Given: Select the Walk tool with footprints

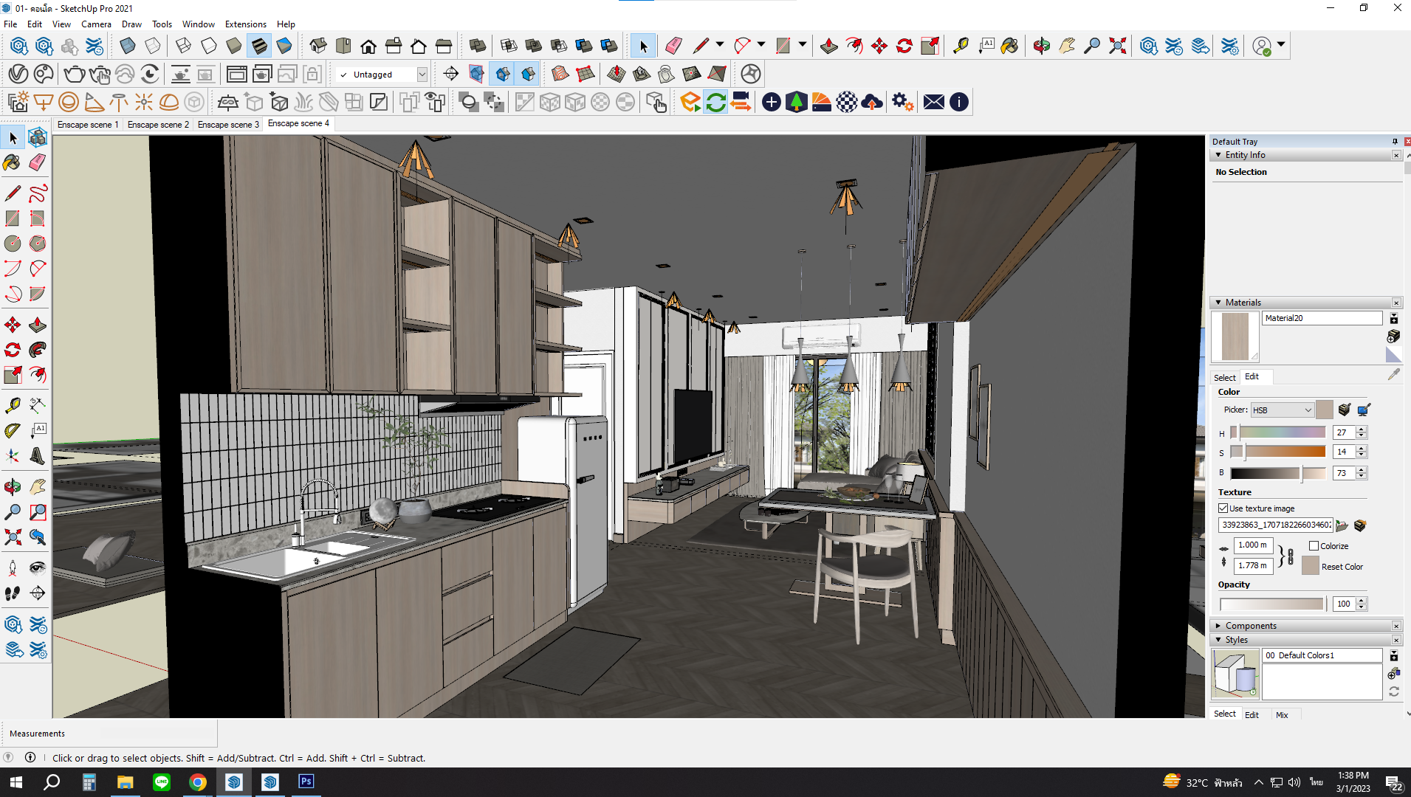Looking at the screenshot, I should click(x=12, y=593).
